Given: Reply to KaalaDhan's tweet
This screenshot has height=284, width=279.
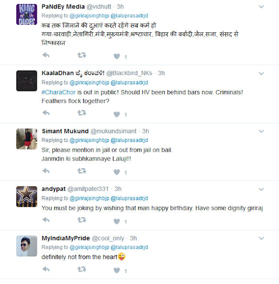Looking at the screenshot, I should pos(45,114).
